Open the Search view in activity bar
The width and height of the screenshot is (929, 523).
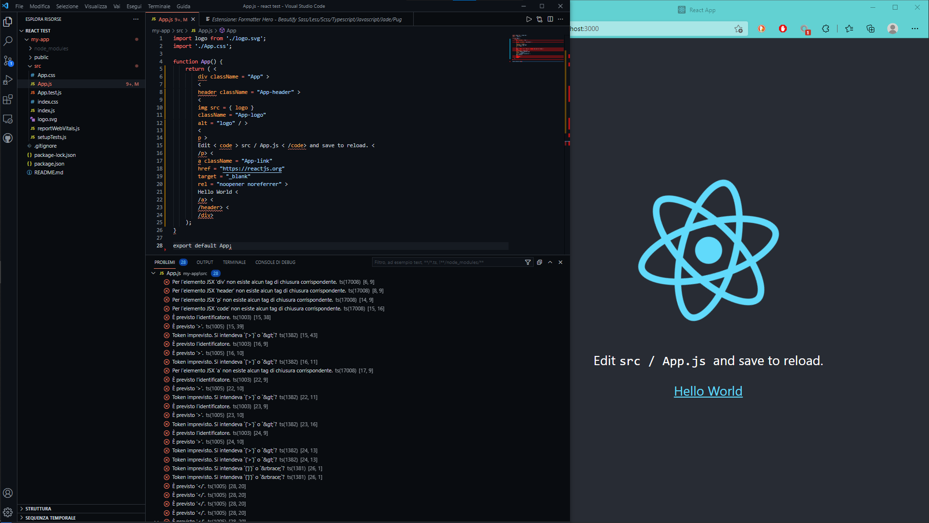[8, 41]
